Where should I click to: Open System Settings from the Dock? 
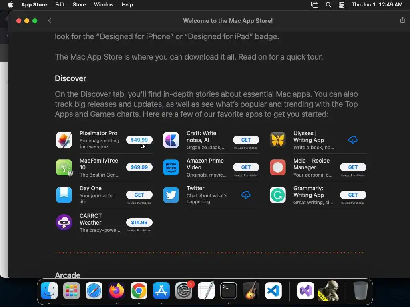[183, 291]
